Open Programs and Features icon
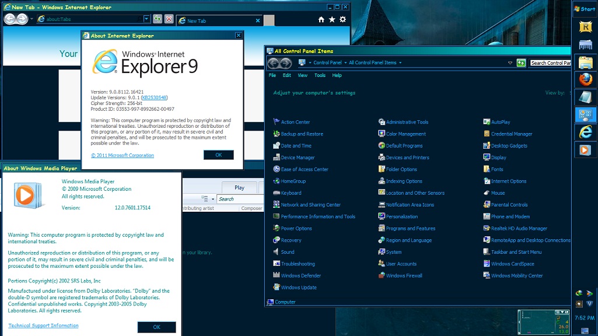Viewport: 598px width, 336px height. tap(382, 228)
